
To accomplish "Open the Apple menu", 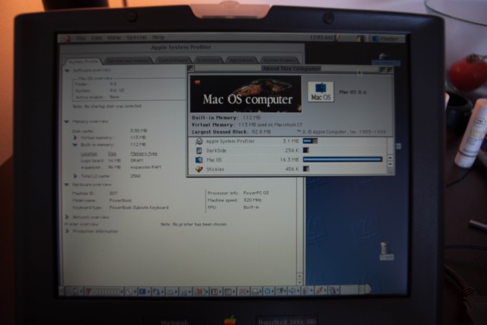I will click(67, 38).
